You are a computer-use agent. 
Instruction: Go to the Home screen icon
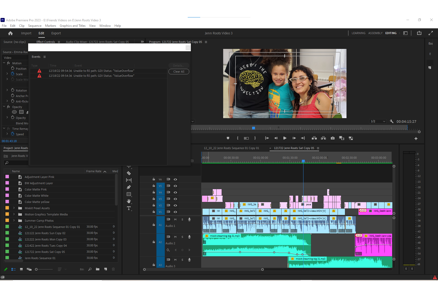10,33
